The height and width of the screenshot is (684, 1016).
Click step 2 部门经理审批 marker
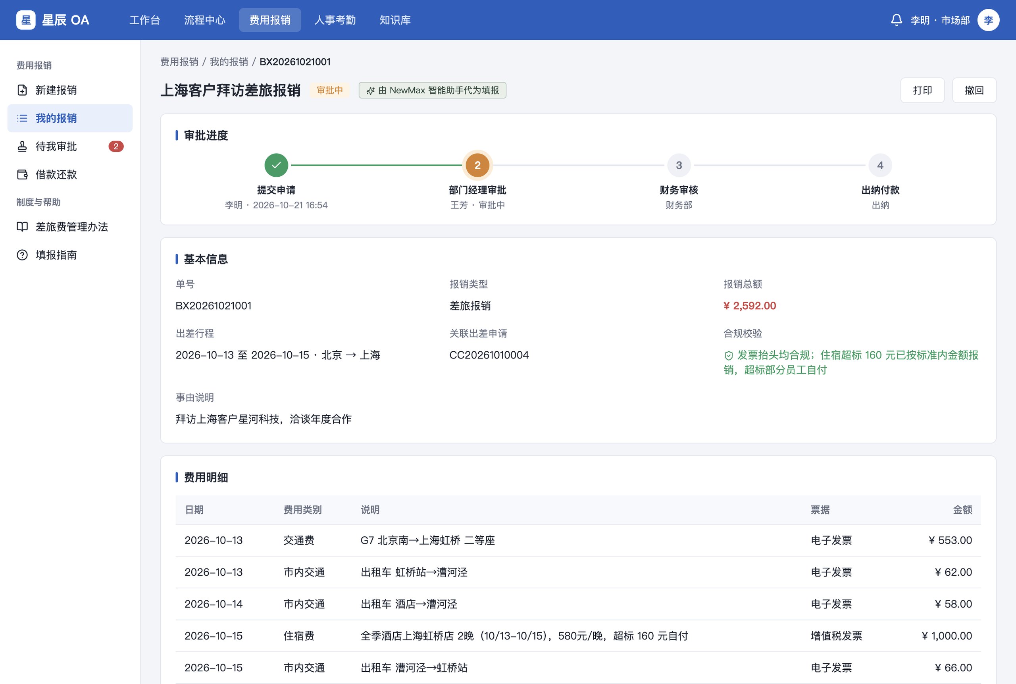point(477,165)
